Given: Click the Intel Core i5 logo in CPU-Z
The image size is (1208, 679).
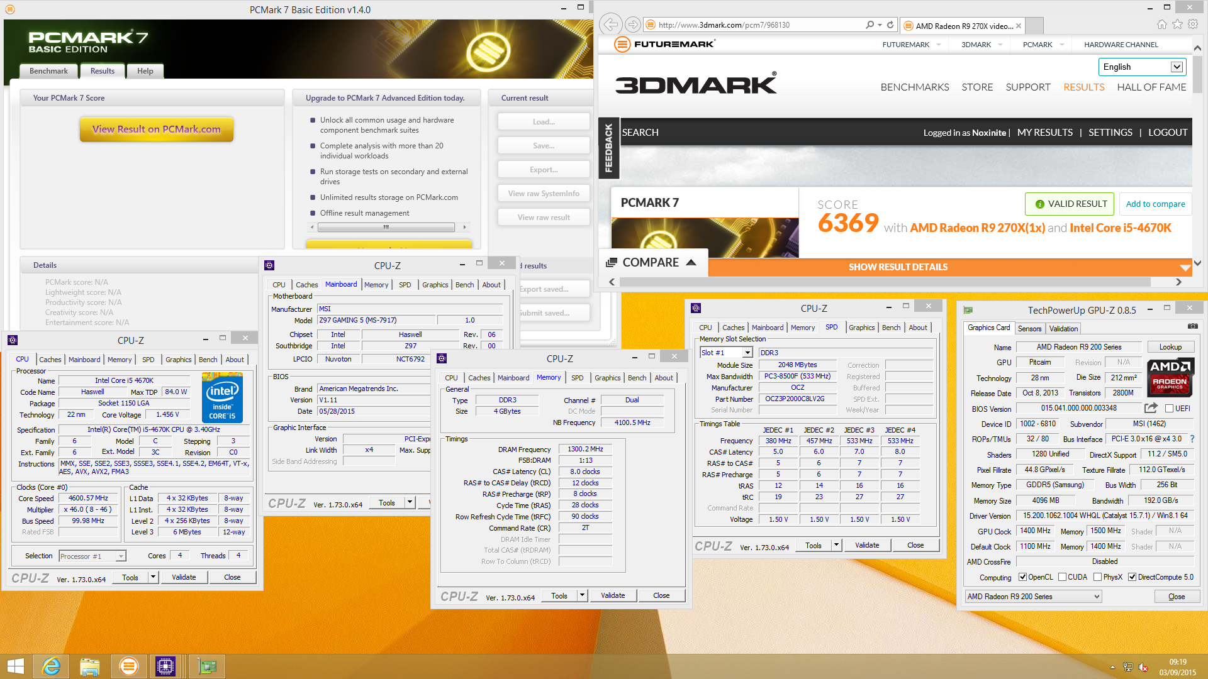Looking at the screenshot, I should point(222,398).
